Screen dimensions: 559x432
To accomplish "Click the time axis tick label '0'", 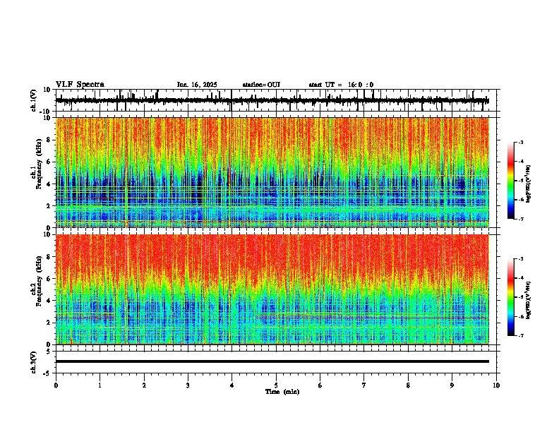I will tap(56, 385).
